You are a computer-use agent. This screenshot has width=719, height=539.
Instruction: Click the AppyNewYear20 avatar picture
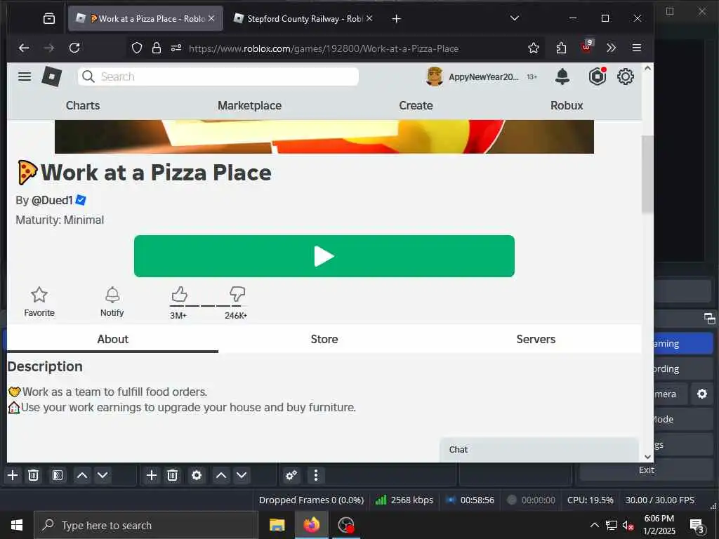434,76
